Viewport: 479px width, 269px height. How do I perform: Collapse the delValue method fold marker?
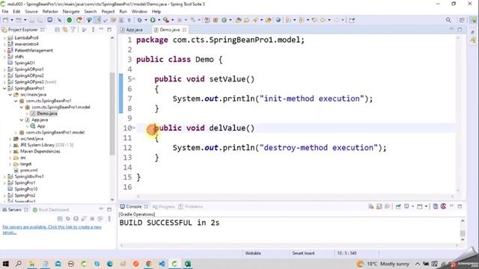pyautogui.click(x=134, y=128)
